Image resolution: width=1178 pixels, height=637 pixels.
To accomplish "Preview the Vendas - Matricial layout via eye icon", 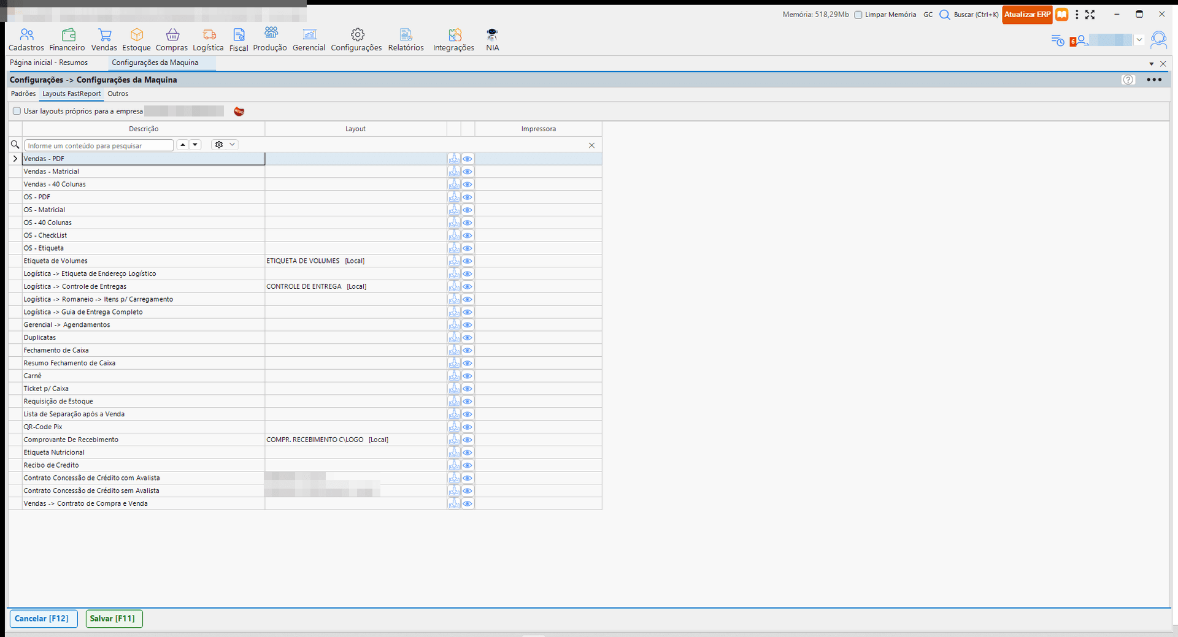I will point(468,172).
